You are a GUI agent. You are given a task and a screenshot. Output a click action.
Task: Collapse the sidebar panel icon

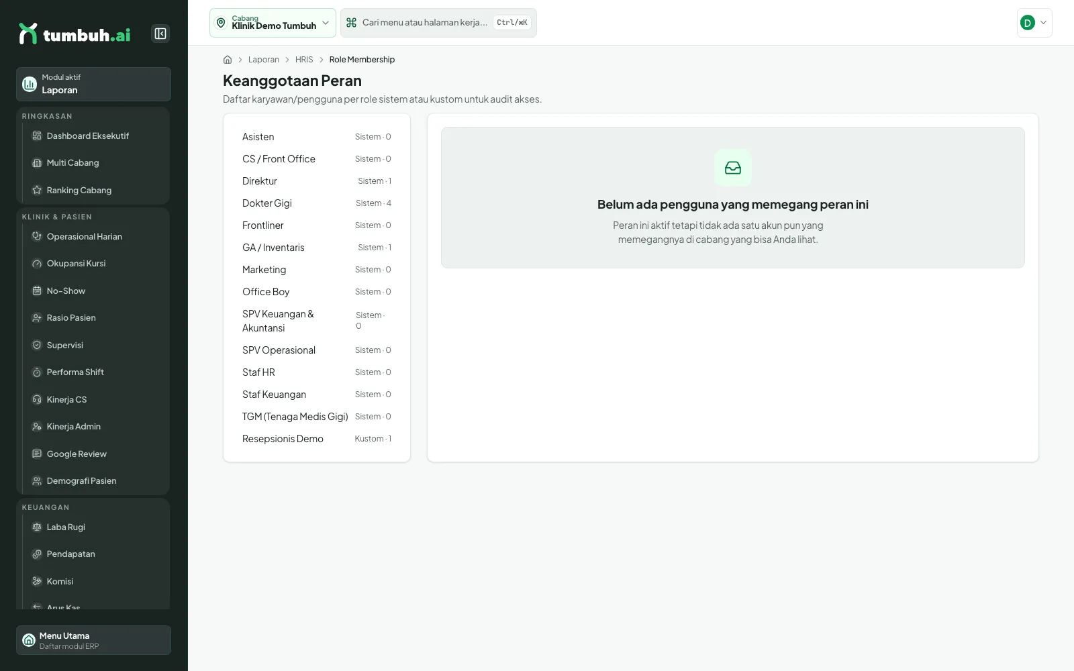click(x=160, y=34)
